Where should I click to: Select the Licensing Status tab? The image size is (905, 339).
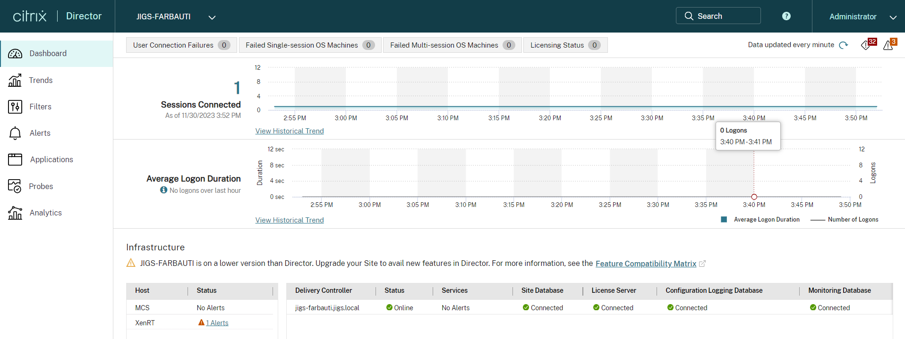tap(565, 45)
